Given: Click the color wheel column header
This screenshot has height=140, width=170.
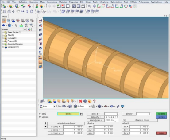Looking at the screenshot, I should [29, 29].
